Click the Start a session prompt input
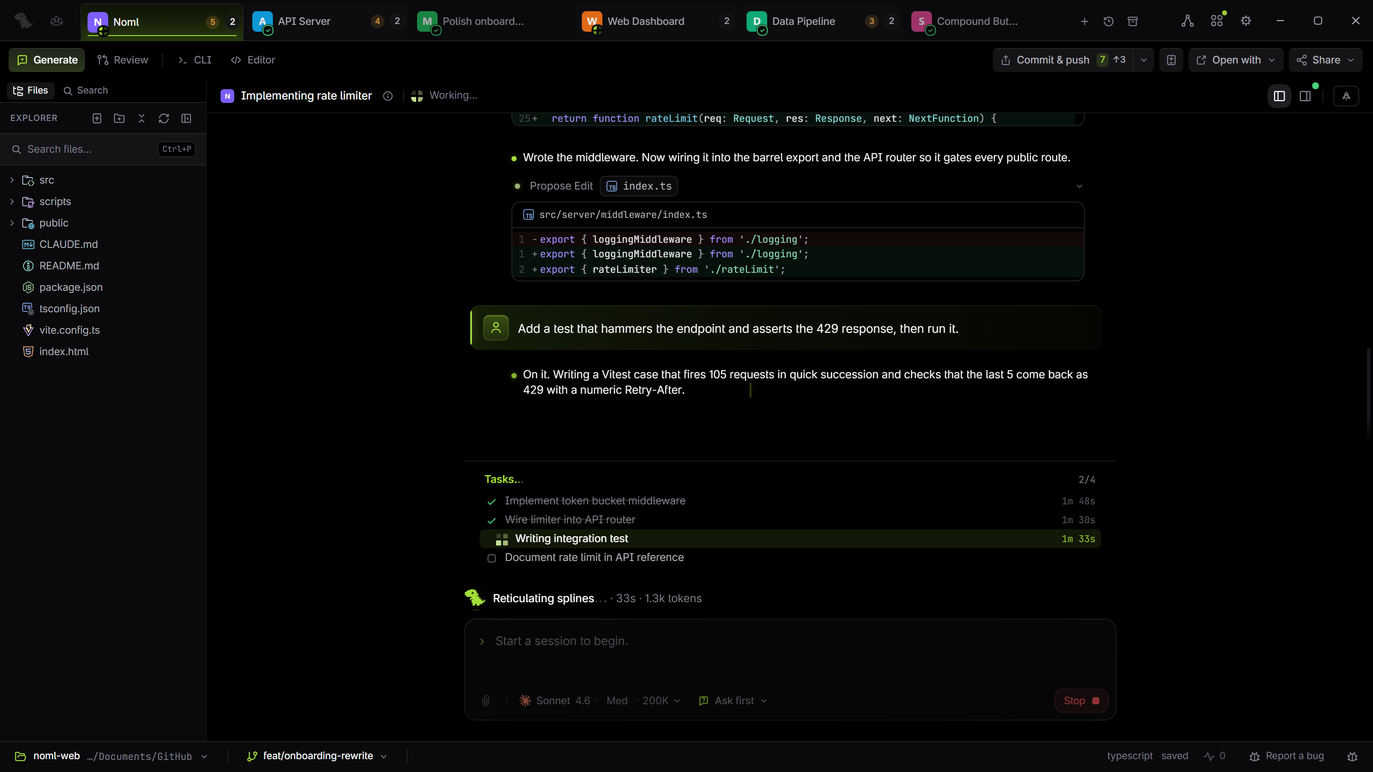Viewport: 1373px width, 772px height. pyautogui.click(x=789, y=641)
